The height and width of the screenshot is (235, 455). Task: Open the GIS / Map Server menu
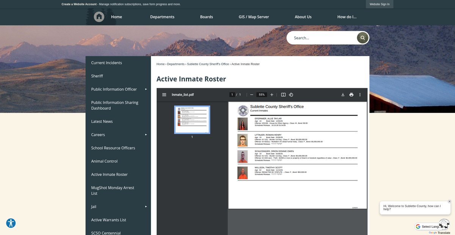[254, 17]
